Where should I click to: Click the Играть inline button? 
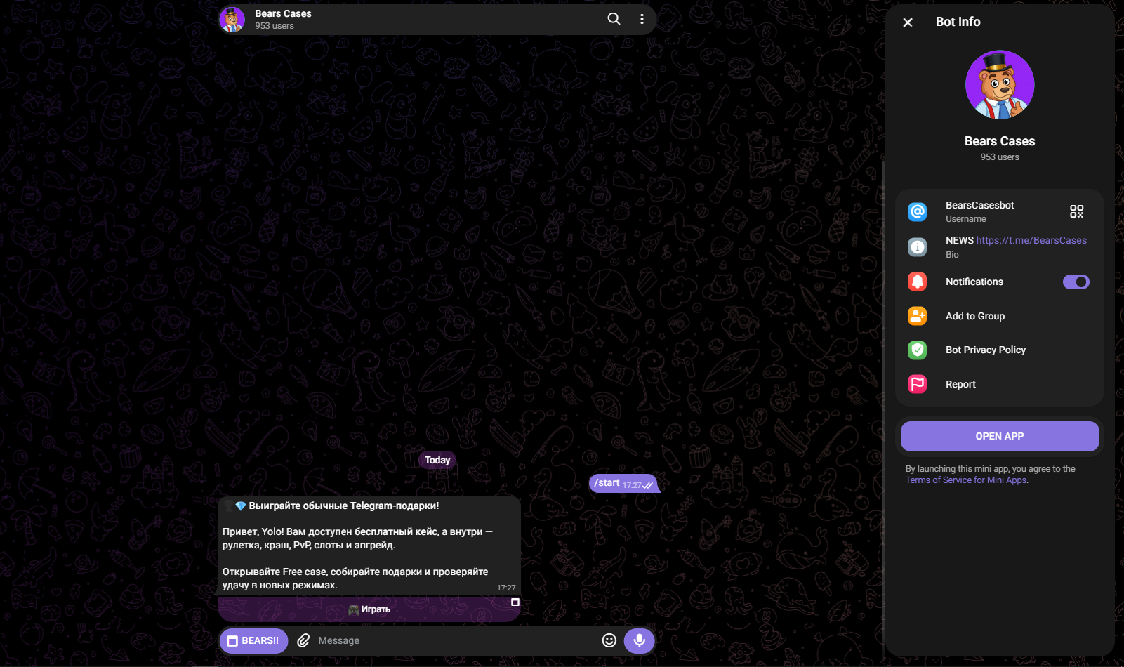coord(369,609)
